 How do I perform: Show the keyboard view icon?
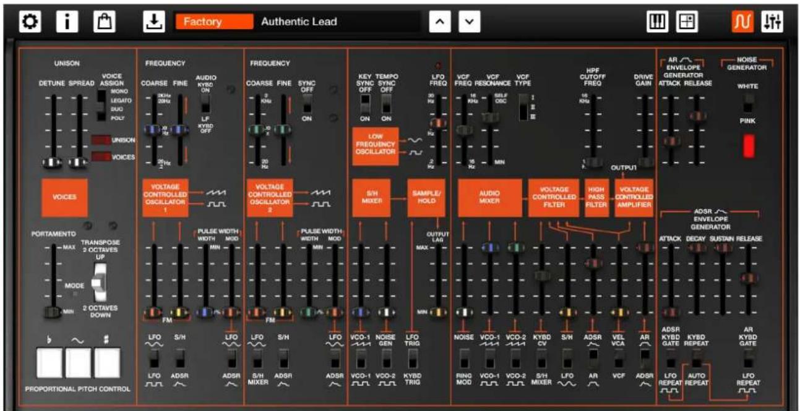pyautogui.click(x=657, y=22)
